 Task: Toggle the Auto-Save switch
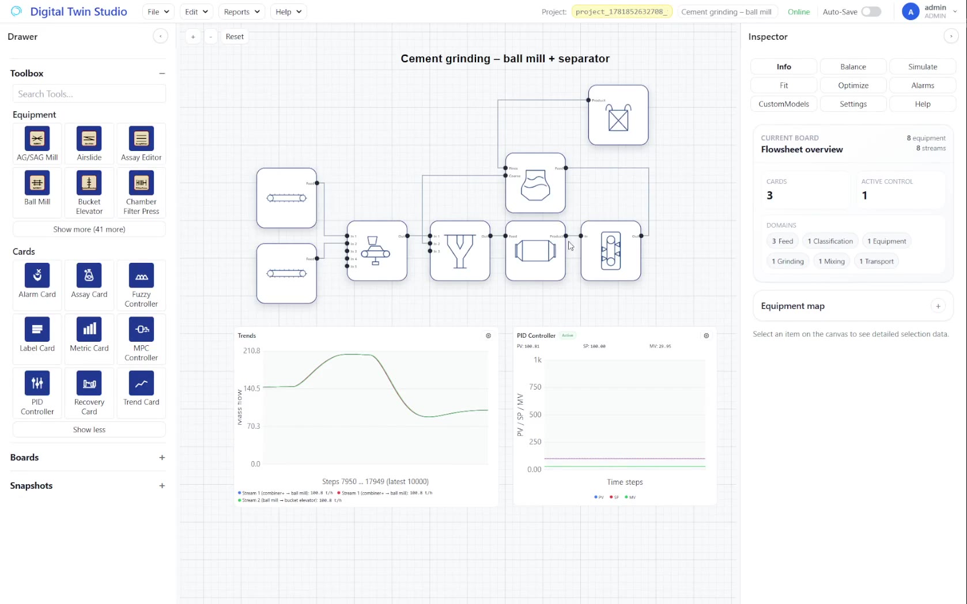(871, 12)
